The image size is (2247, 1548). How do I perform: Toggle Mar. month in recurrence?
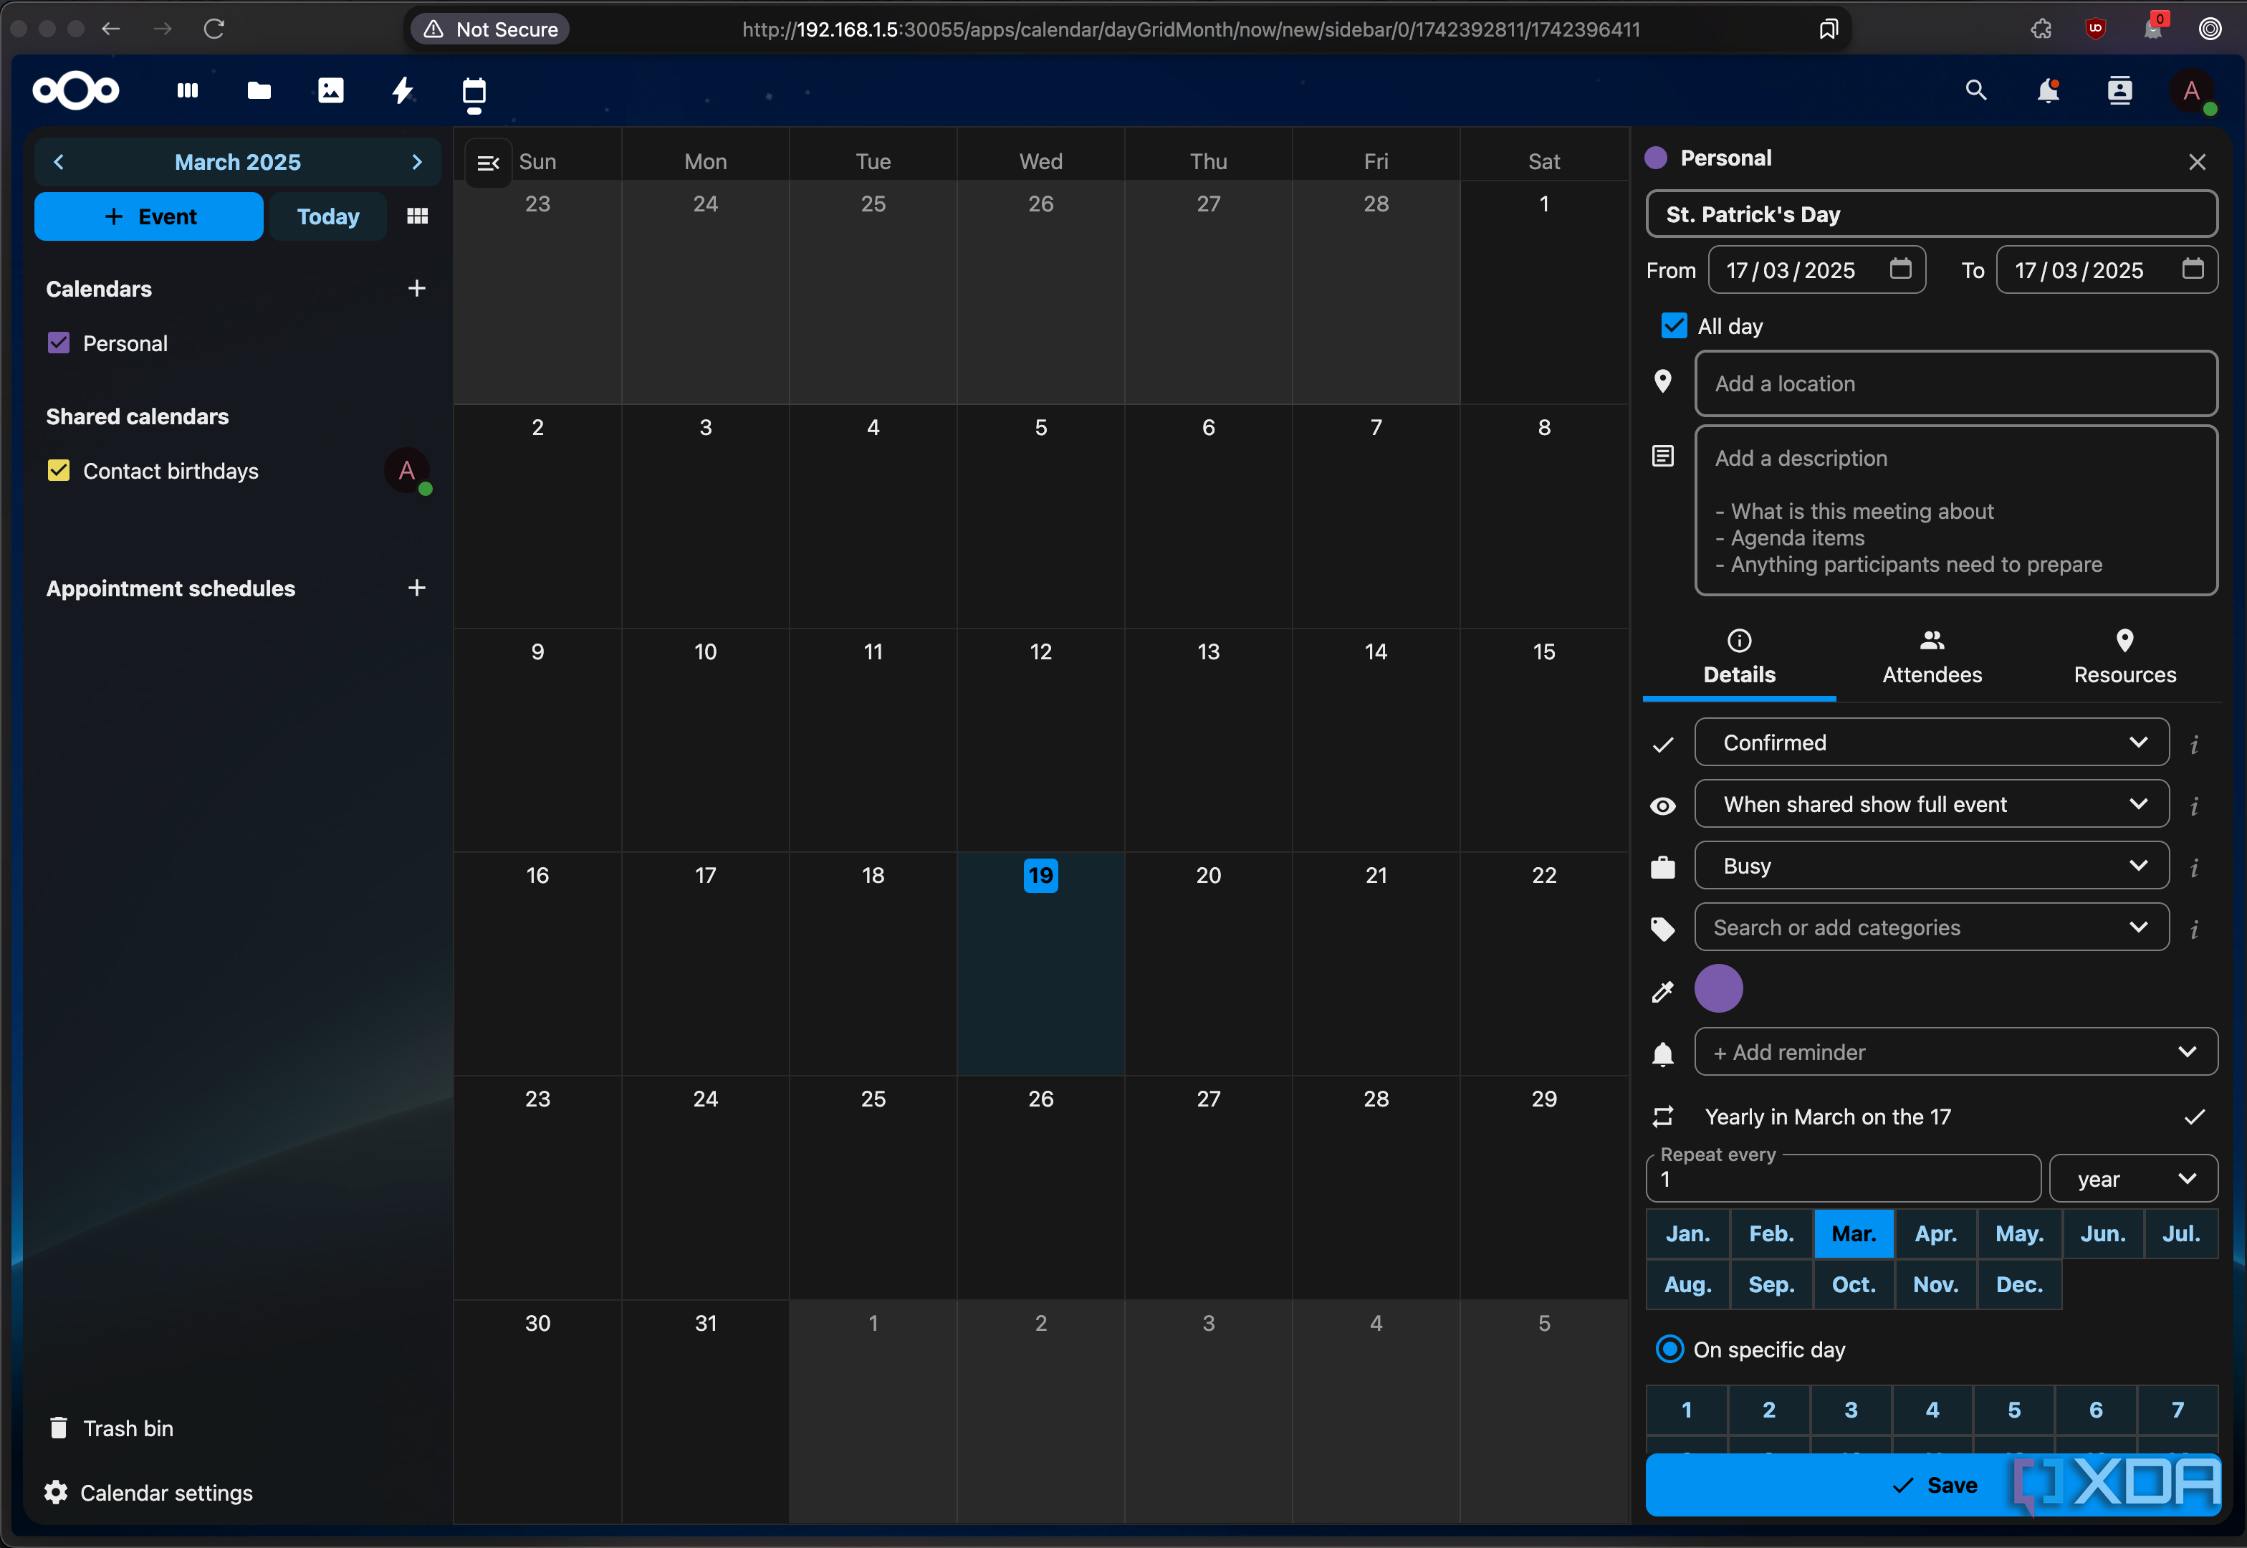(1853, 1234)
